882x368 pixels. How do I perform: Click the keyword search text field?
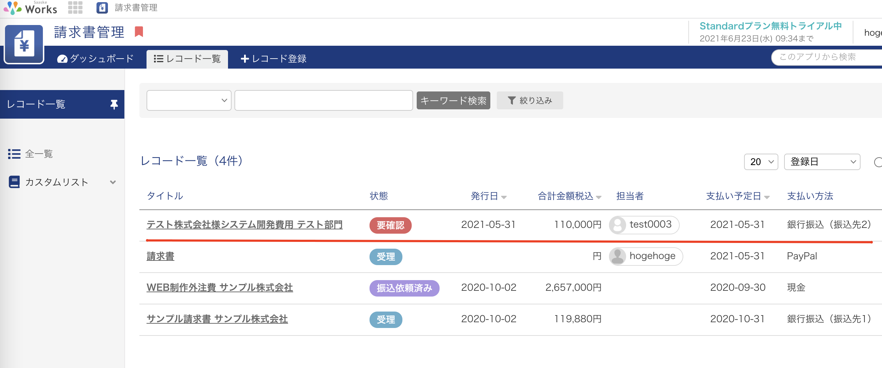click(323, 100)
